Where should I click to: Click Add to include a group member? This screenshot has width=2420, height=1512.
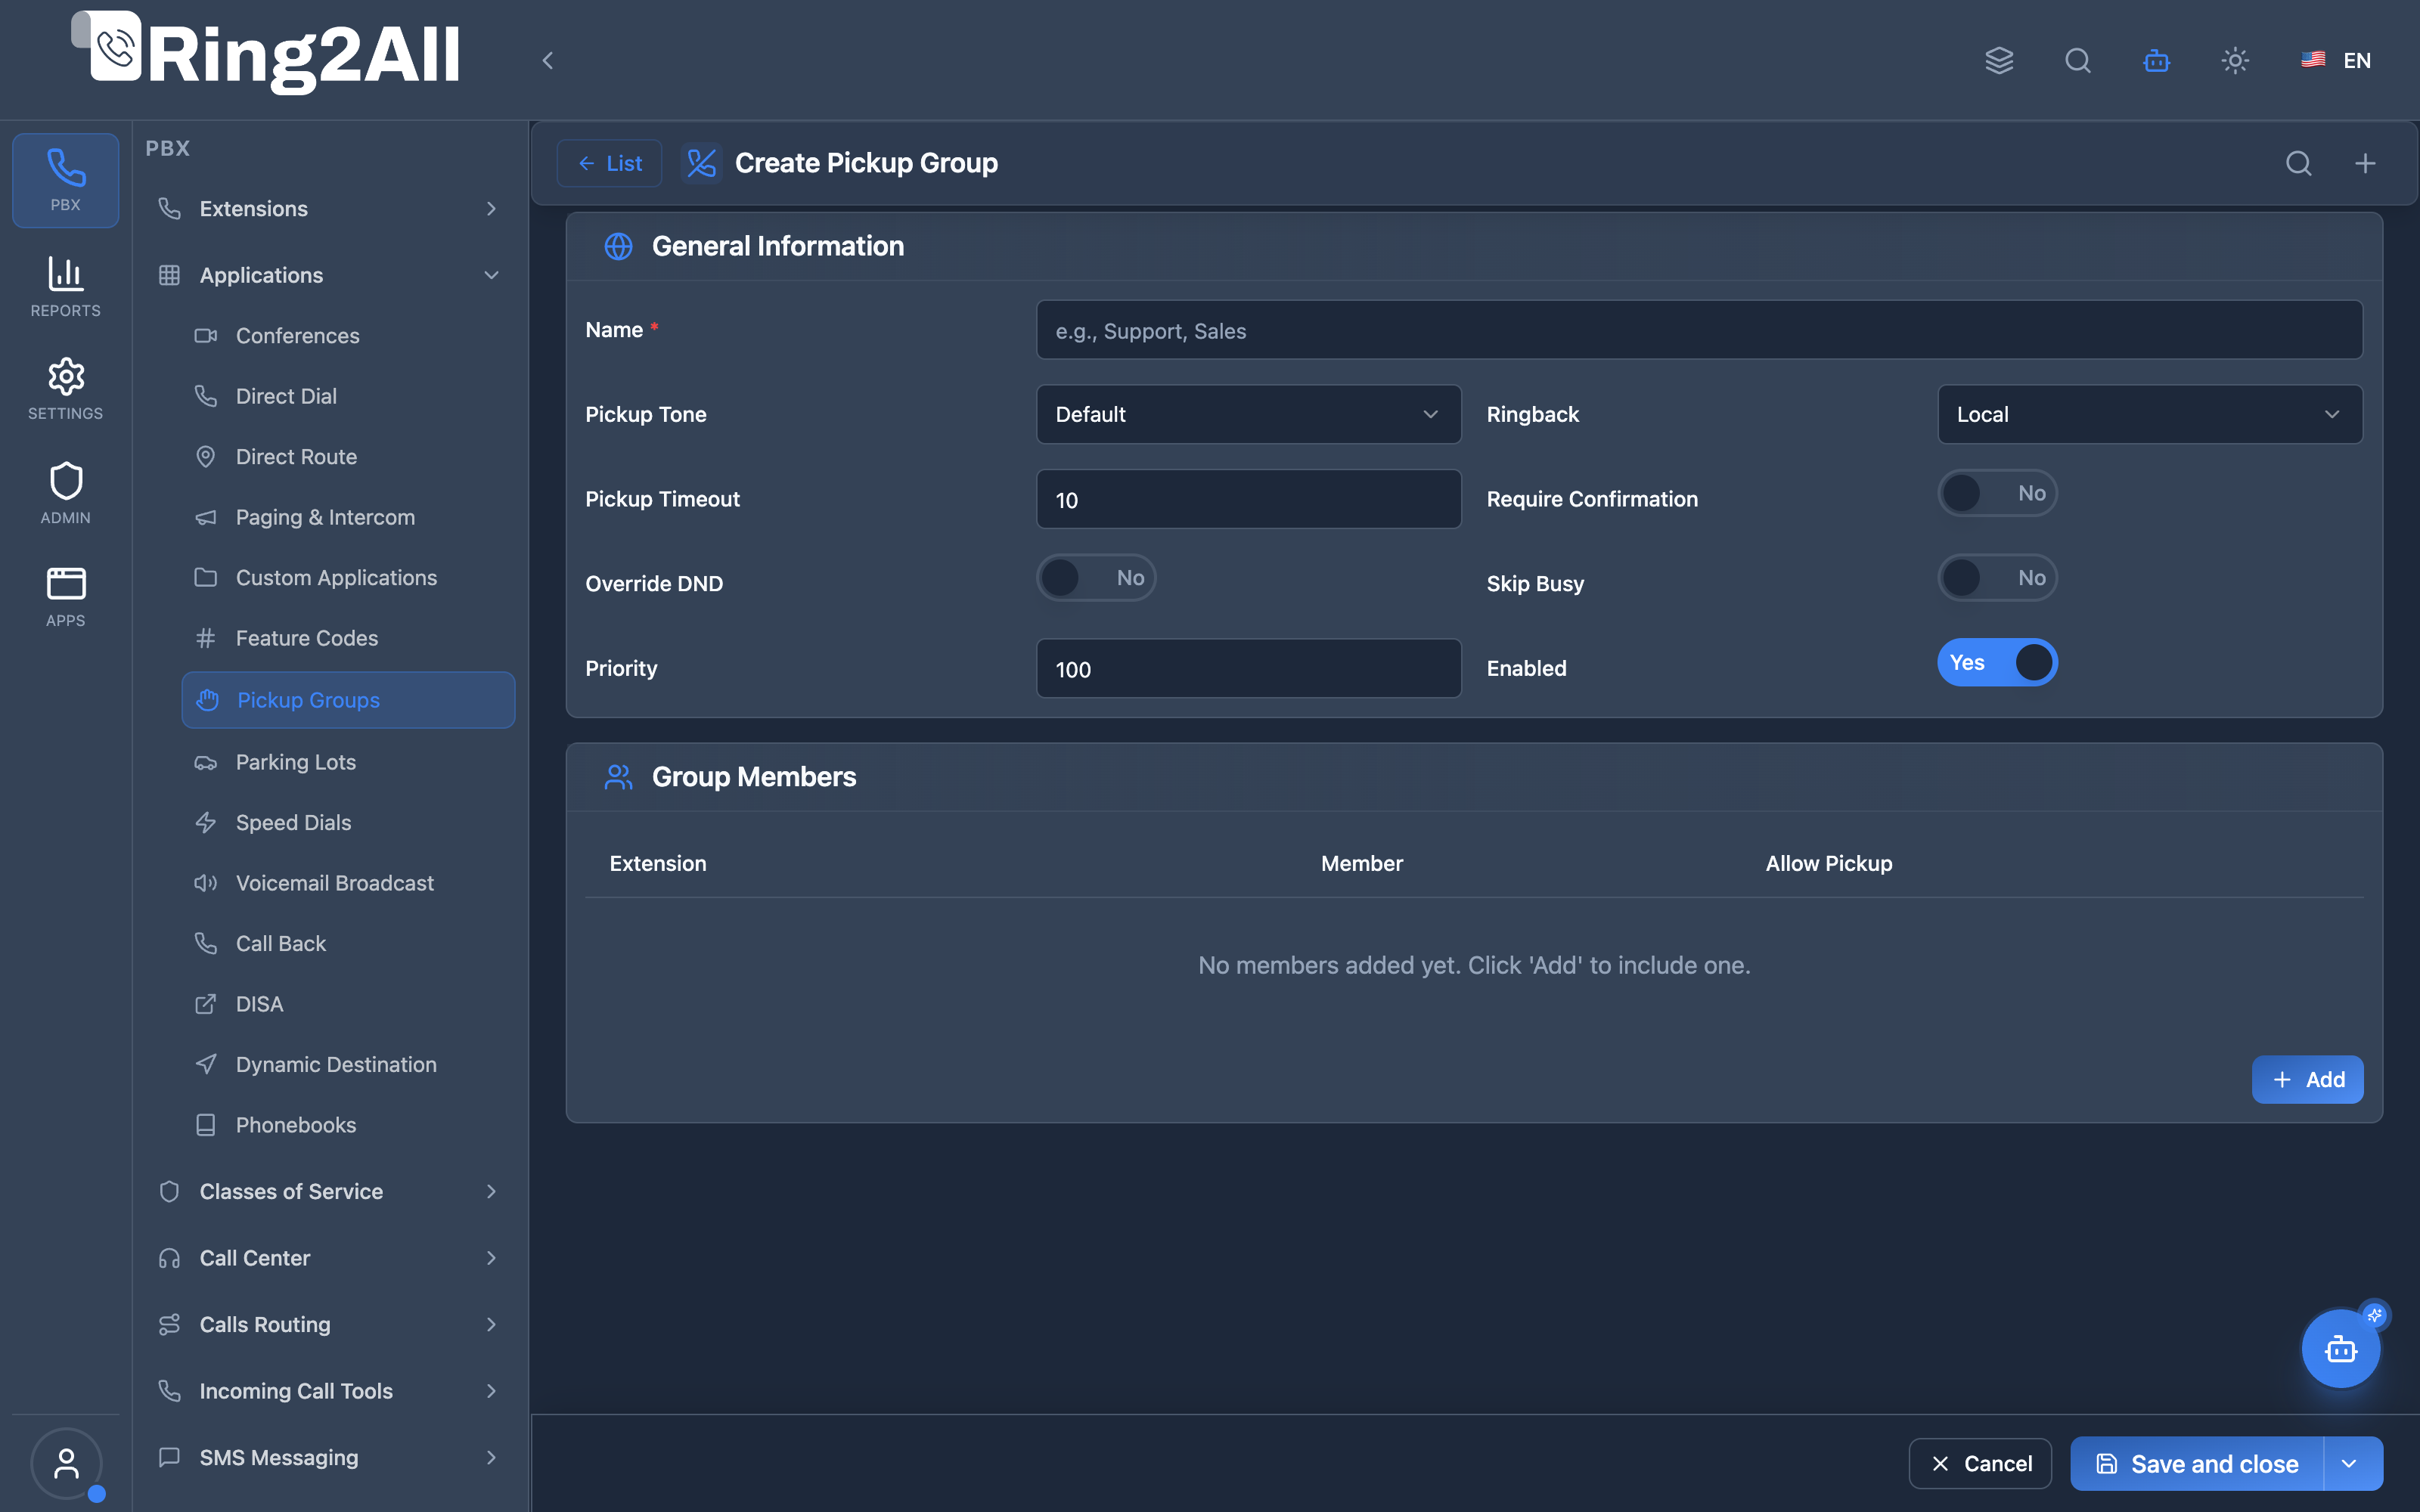(x=2307, y=1080)
